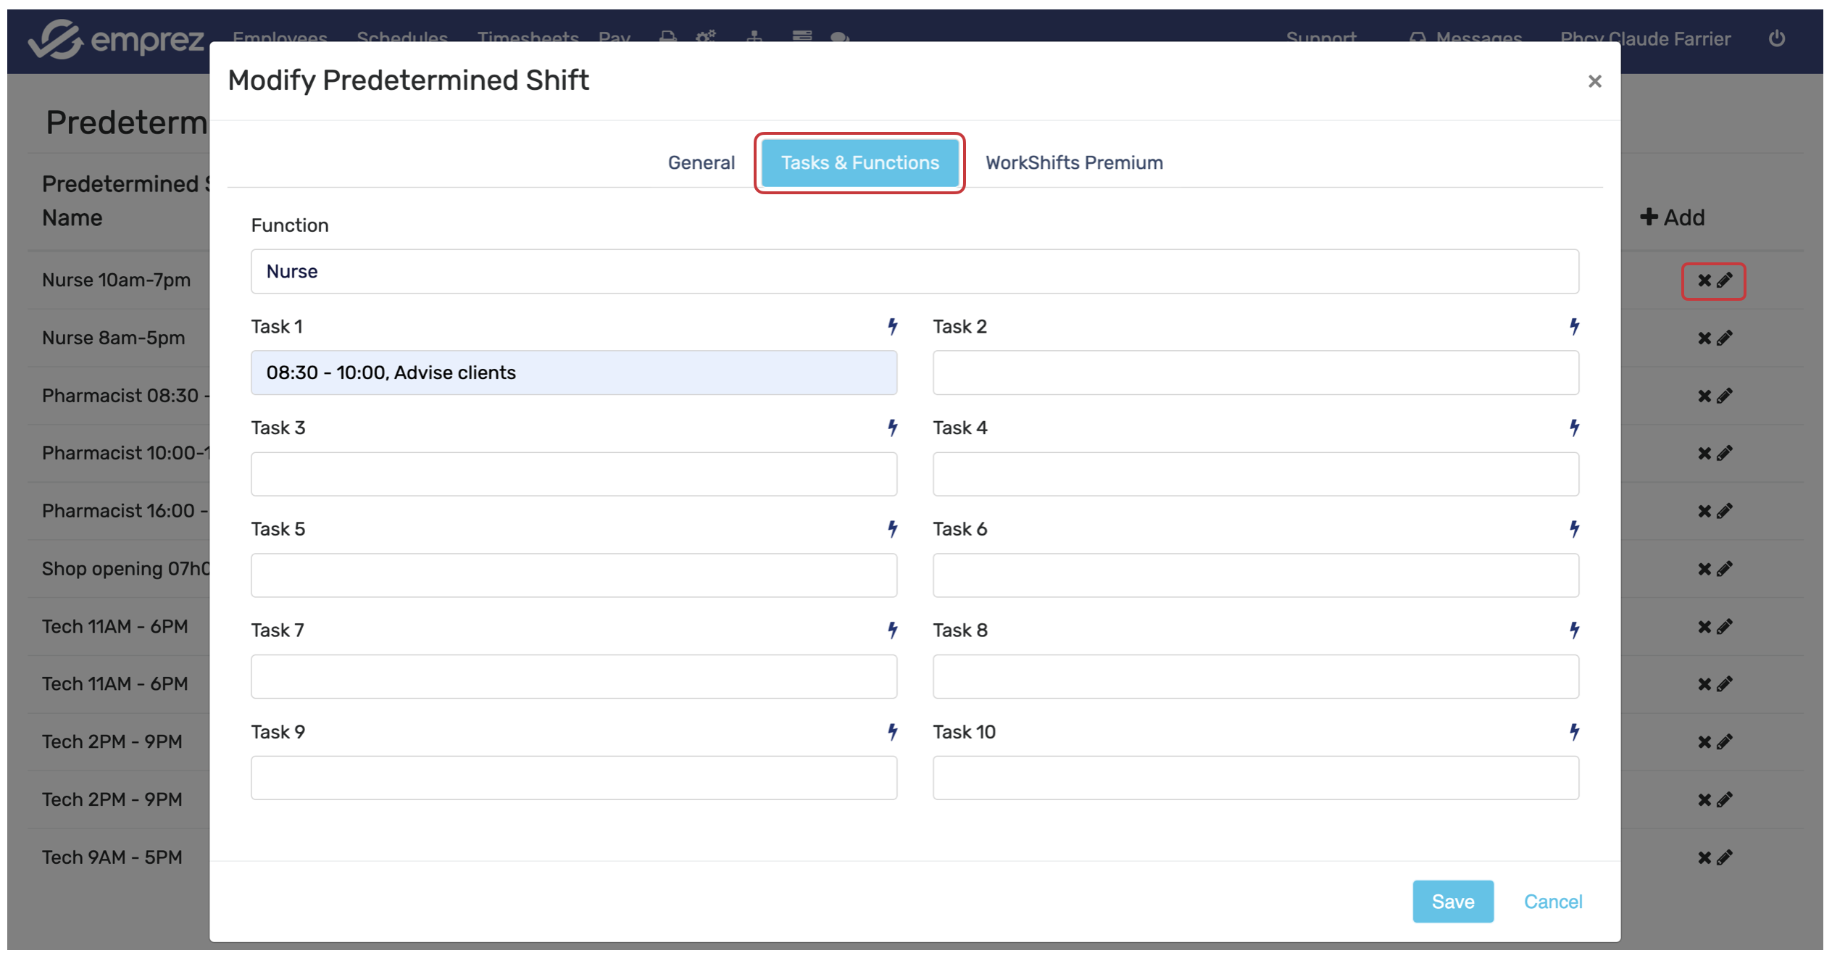
Task: Click the lightning bolt icon for Task 4
Action: coord(1574,428)
